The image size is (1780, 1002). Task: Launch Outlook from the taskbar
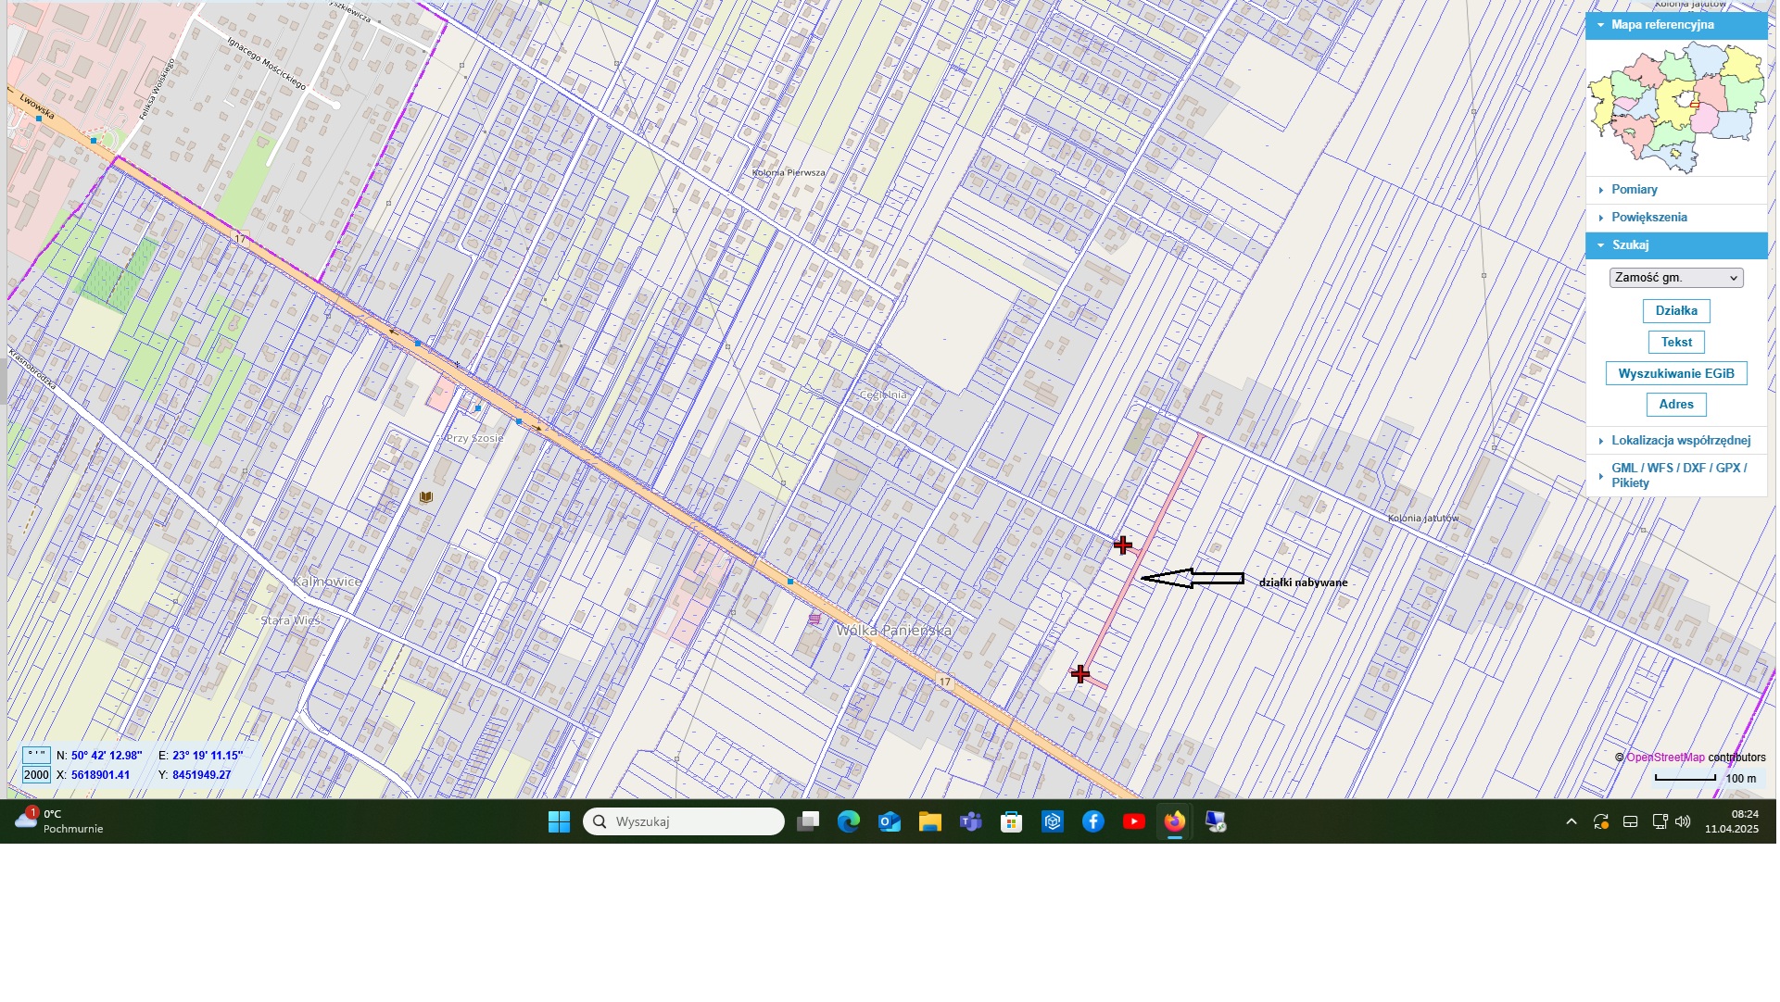(x=890, y=821)
